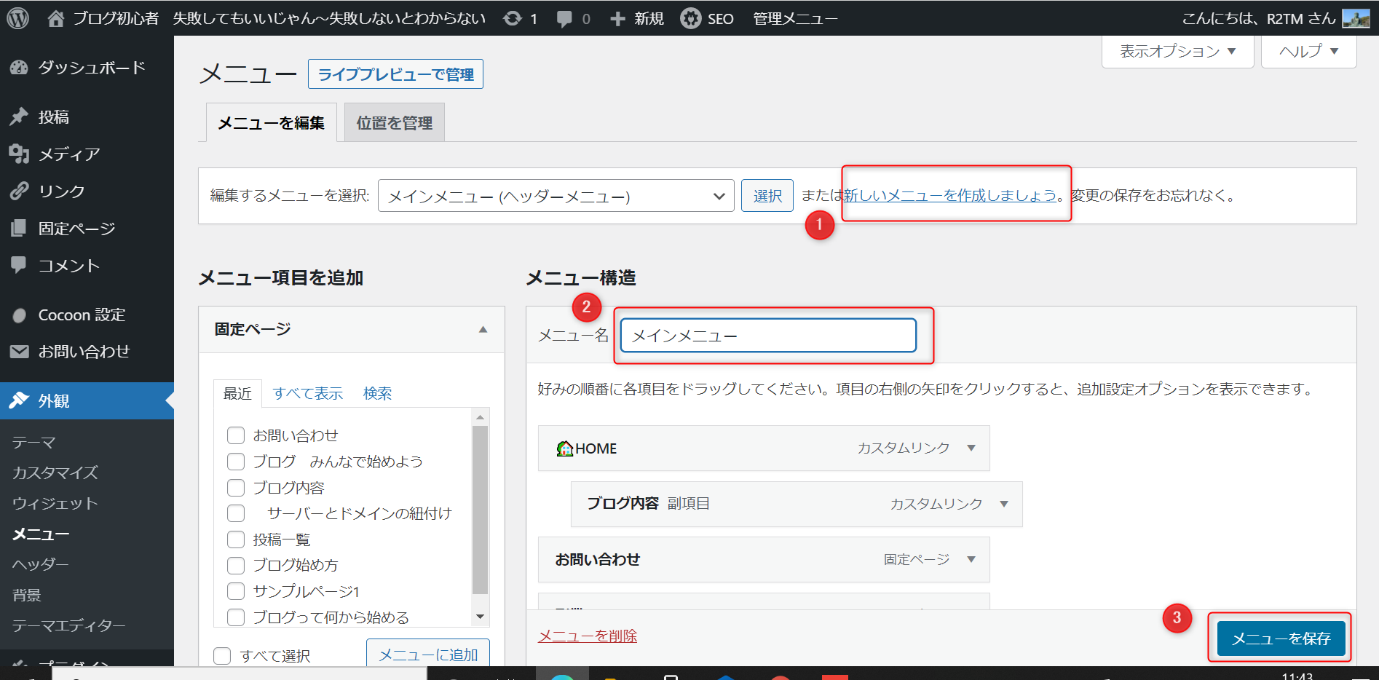Open the comments bubble icon in admin bar
This screenshot has height=680, width=1379.
[x=564, y=18]
